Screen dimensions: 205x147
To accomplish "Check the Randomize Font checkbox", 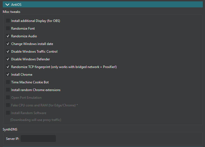I will click(8, 29).
